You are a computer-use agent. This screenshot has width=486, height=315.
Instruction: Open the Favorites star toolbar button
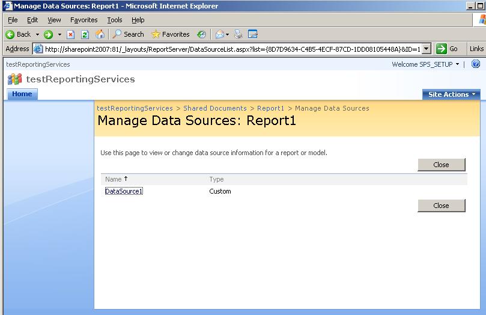170,34
